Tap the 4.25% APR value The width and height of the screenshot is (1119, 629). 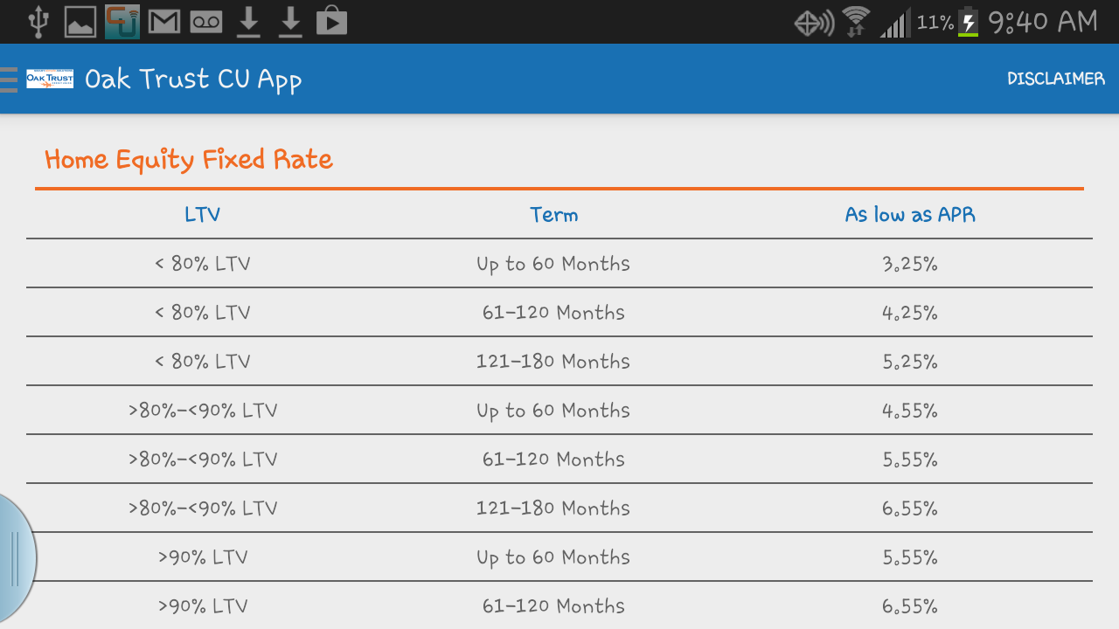(x=910, y=313)
